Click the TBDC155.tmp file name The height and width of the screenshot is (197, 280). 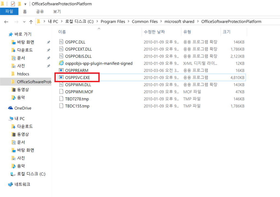click(77, 106)
